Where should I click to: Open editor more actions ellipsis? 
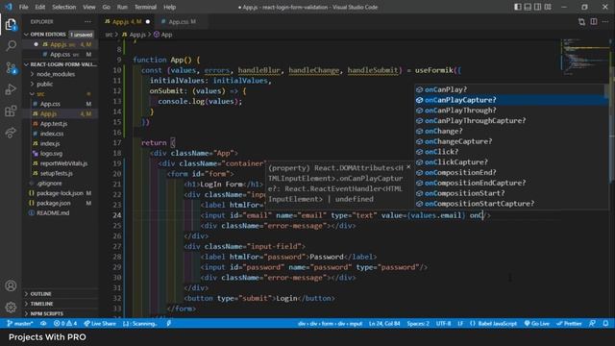click(x=605, y=21)
